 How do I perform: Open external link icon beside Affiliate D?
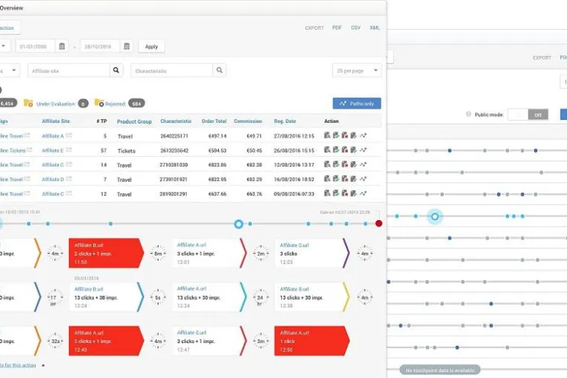pos(69,179)
